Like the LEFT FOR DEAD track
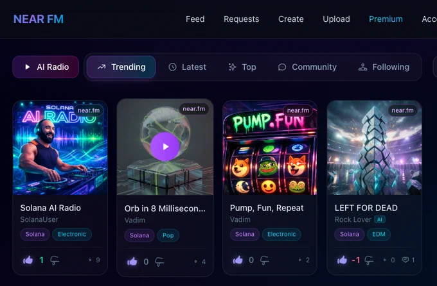Screen dimensions: 437x286 pyautogui.click(x=342, y=260)
